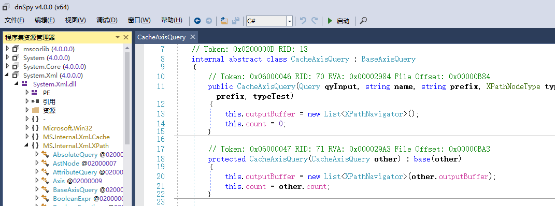Select System.Core (4.0.0.0) assembly
Screen dimensions: 555x206
[x=54, y=66]
